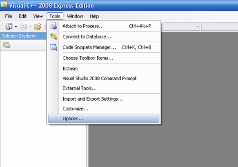Open the Window menu
This screenshot has height=167, width=238.
click(x=75, y=16)
